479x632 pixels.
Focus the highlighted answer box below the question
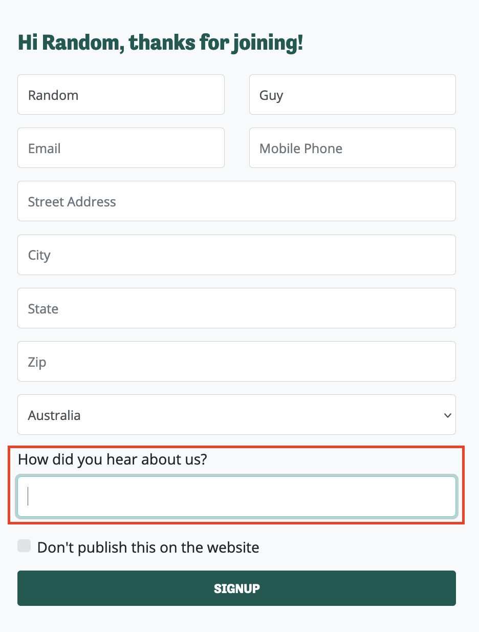[x=236, y=496]
